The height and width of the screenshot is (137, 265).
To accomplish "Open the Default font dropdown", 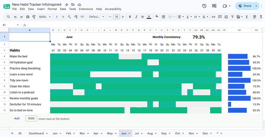I will 96,17.
